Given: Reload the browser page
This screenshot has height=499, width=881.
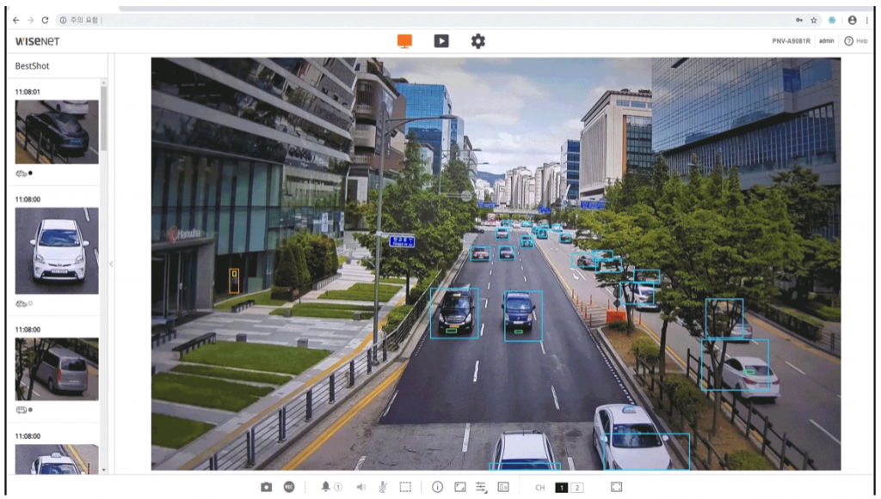Looking at the screenshot, I should point(45,21).
